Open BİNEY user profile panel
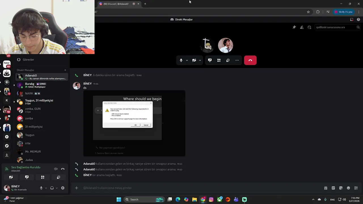This screenshot has width=363, height=204. tap(20, 188)
